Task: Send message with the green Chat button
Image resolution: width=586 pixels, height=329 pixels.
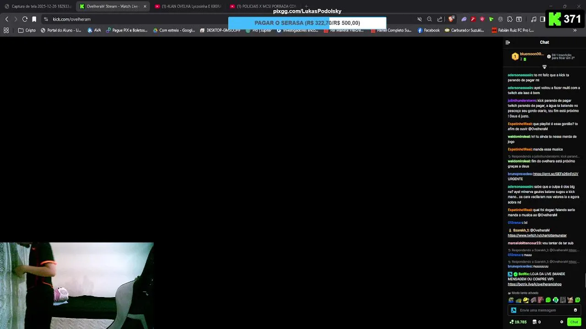Action: click(x=574, y=322)
